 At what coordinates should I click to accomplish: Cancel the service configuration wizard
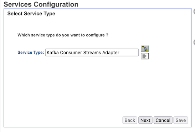(163, 120)
